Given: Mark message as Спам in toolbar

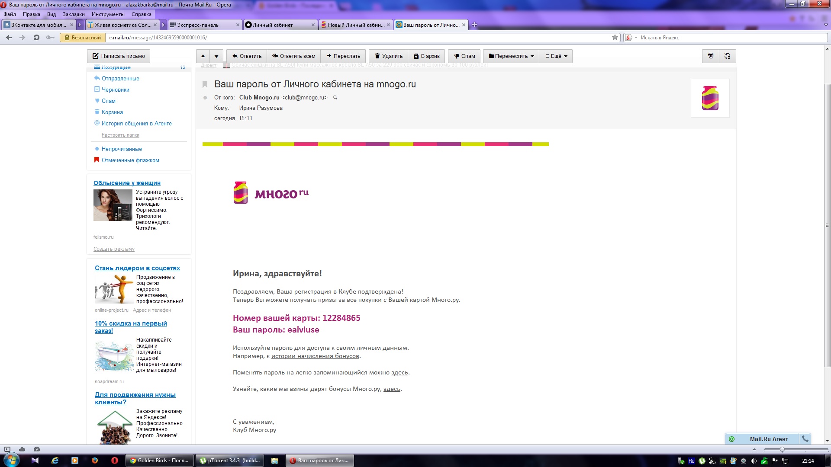Looking at the screenshot, I should 464,56.
